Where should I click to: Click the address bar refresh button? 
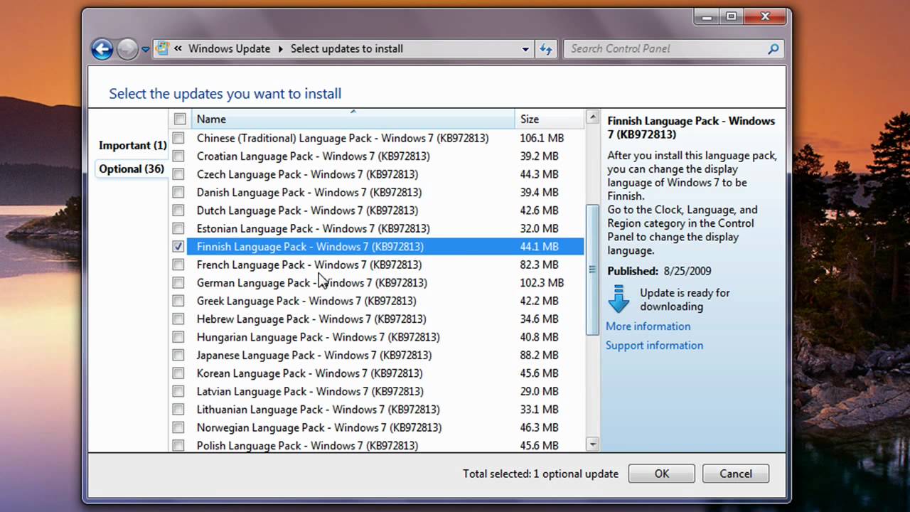pyautogui.click(x=546, y=49)
